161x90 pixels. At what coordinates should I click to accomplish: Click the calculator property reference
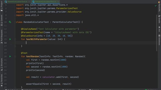(x=49, y=77)
